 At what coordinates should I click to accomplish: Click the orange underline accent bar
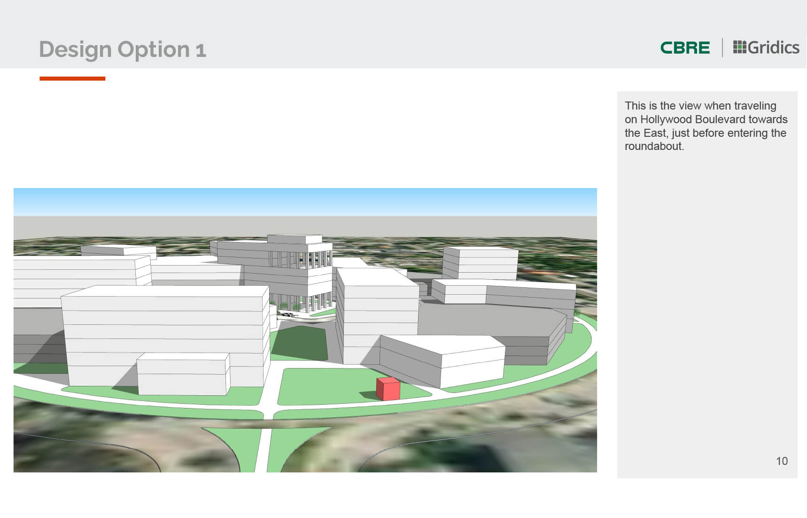72,78
